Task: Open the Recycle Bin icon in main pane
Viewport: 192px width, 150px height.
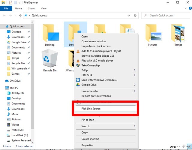Action: click(x=49, y=58)
